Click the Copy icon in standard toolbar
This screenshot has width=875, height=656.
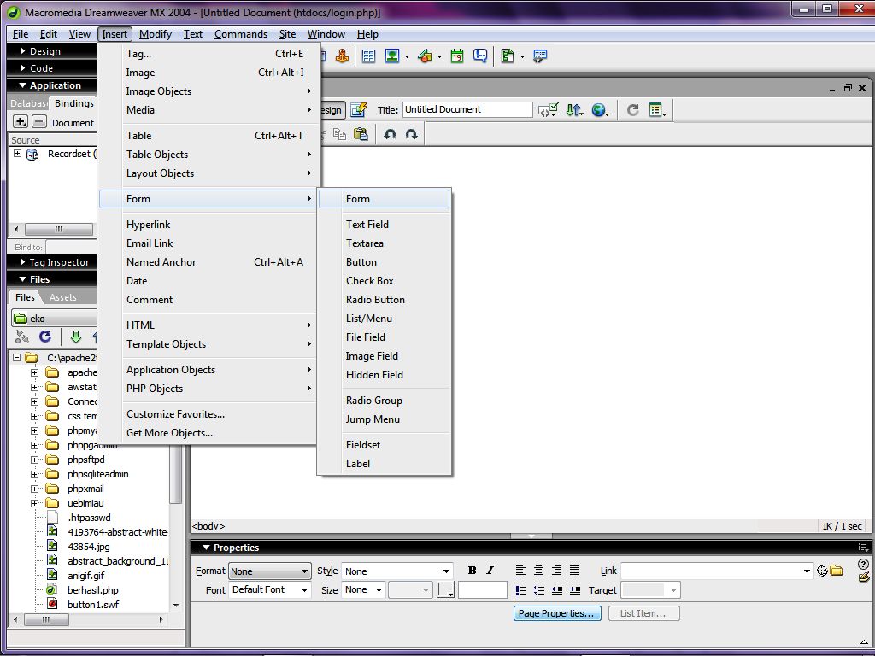click(x=339, y=134)
